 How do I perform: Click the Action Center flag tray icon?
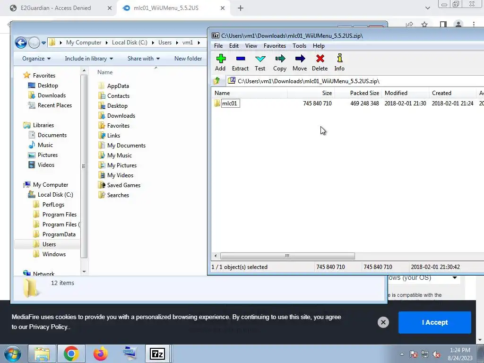coord(413,354)
